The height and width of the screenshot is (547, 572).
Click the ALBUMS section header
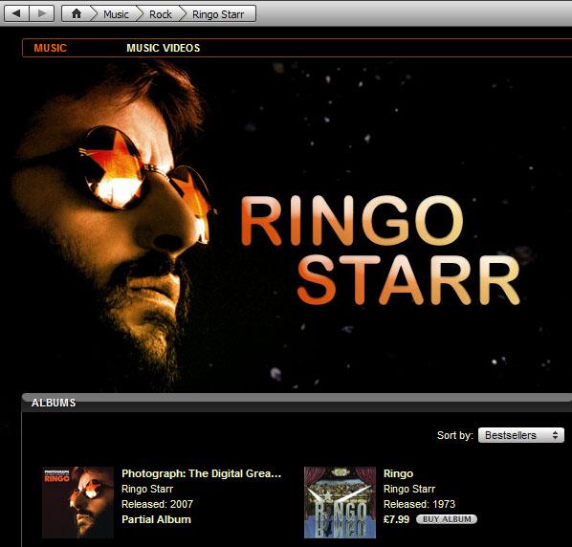(54, 403)
